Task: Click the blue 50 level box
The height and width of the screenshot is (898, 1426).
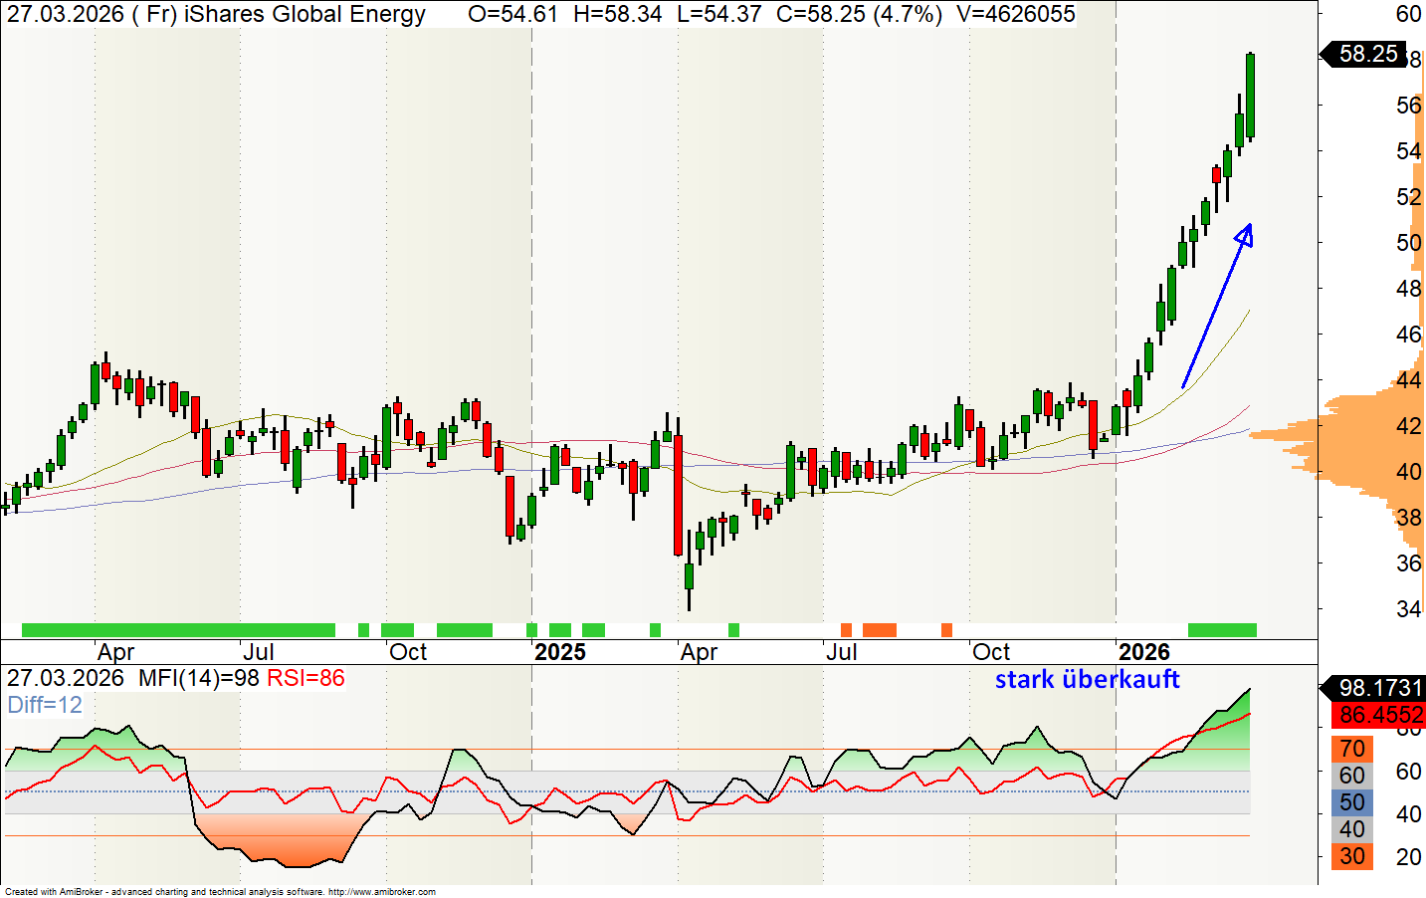Action: [x=1351, y=802]
